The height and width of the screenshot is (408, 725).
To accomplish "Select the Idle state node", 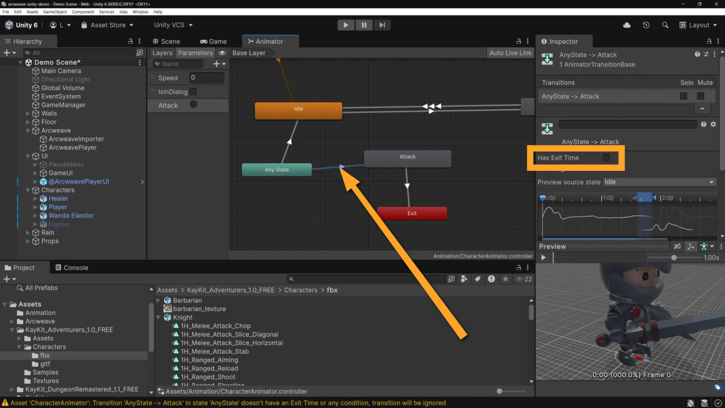I will click(298, 111).
